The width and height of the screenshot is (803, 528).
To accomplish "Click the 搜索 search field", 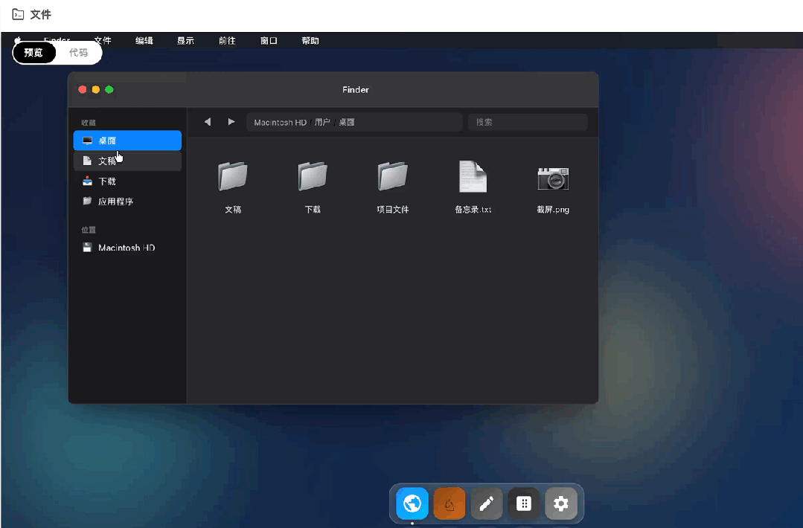I will click(x=528, y=122).
